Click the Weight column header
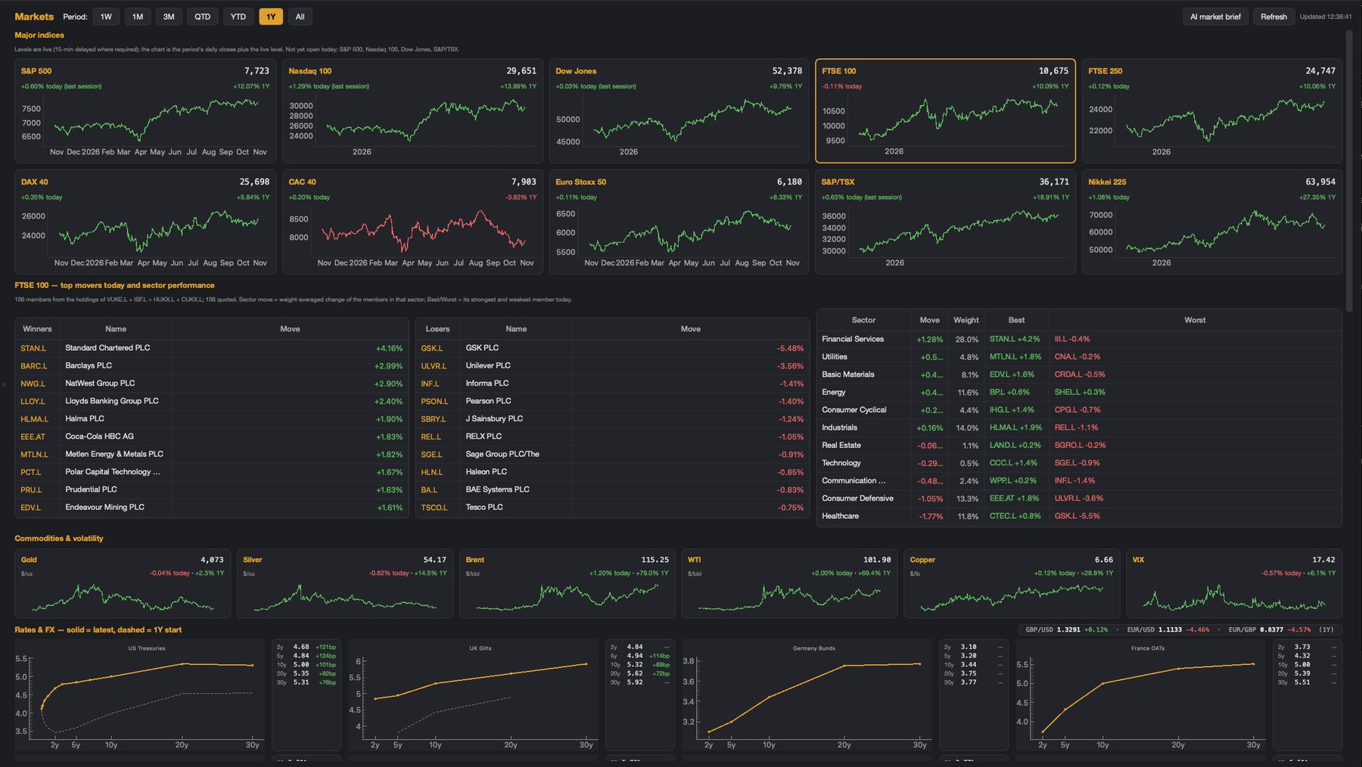The height and width of the screenshot is (767, 1362). point(966,320)
